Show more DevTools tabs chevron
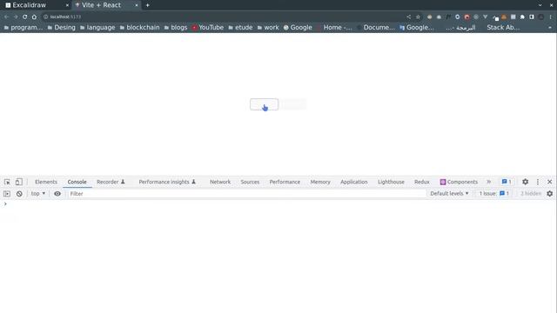 tap(489, 182)
